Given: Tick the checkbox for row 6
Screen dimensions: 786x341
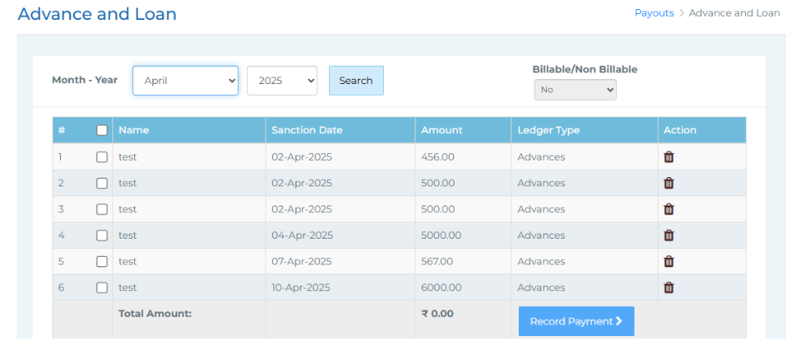Looking at the screenshot, I should [x=102, y=288].
